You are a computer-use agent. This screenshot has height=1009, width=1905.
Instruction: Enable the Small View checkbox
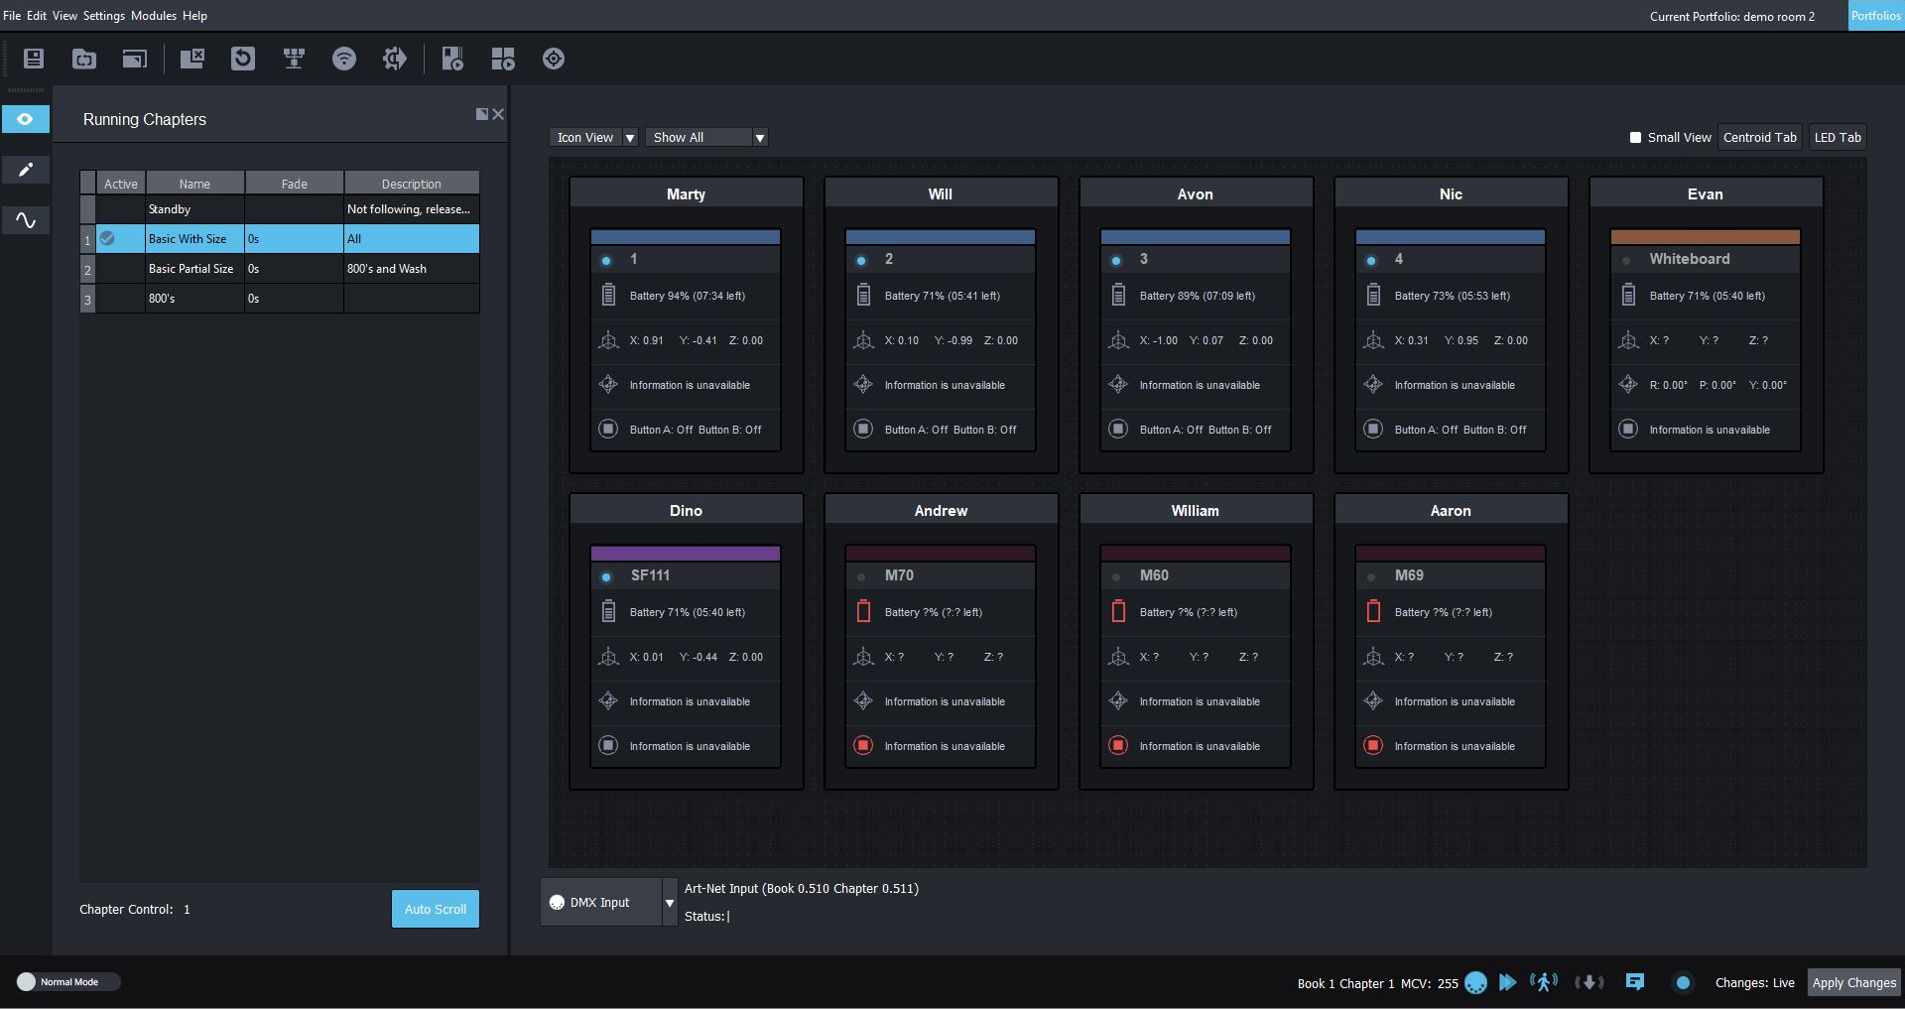pyautogui.click(x=1635, y=138)
